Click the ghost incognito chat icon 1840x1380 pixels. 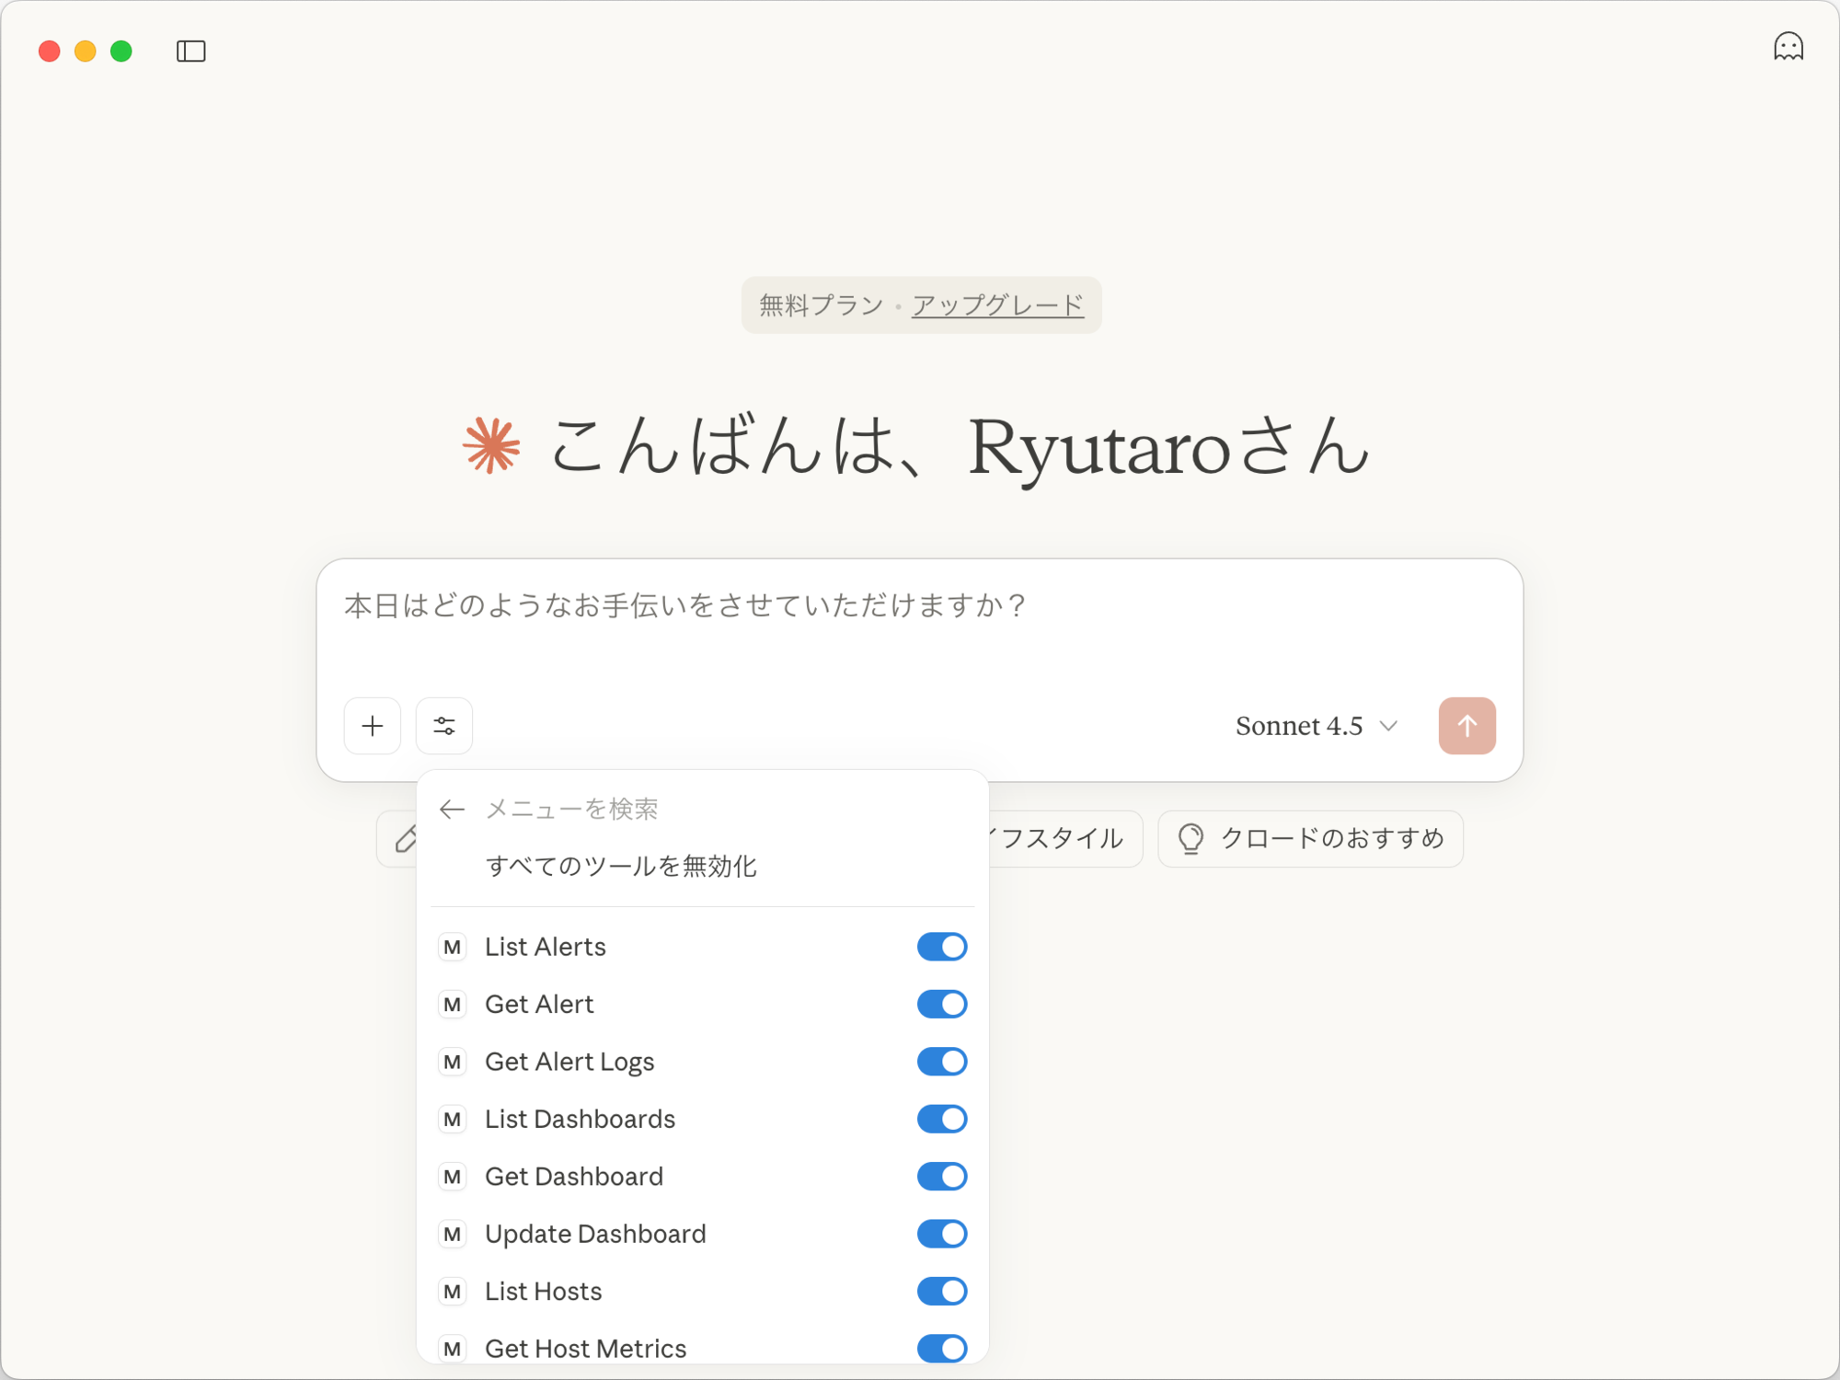[1788, 47]
